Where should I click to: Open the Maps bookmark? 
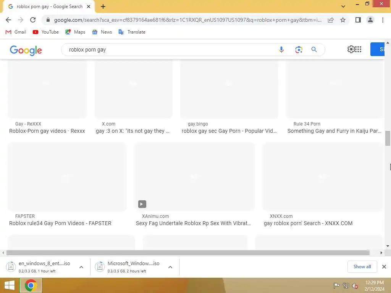75,32
